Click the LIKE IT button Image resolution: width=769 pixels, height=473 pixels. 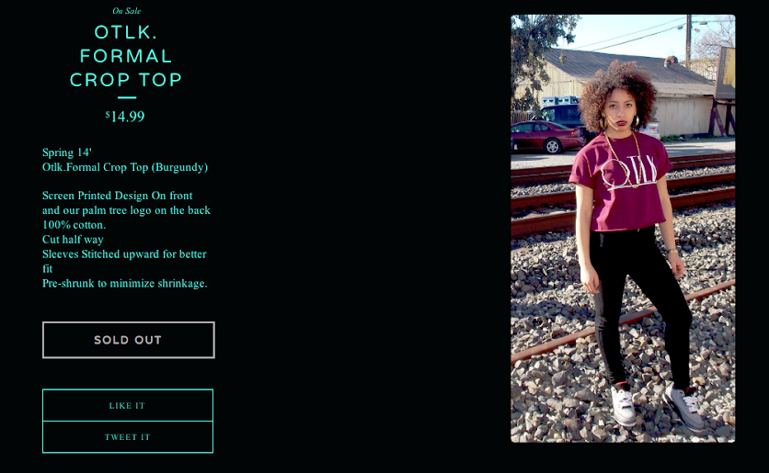(128, 405)
